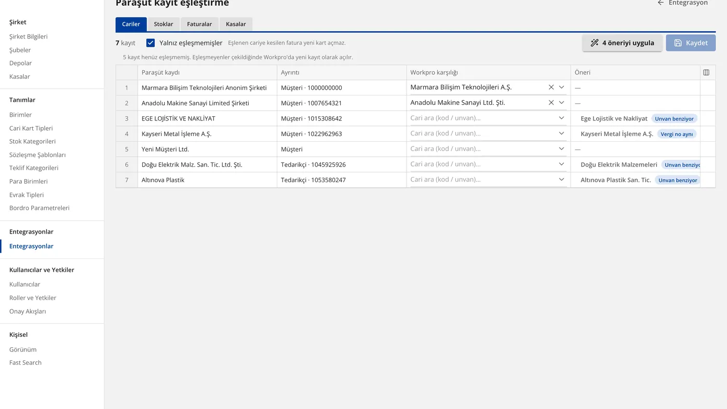Expand Workpro dropdown for Anadolu Makine row

point(561,103)
